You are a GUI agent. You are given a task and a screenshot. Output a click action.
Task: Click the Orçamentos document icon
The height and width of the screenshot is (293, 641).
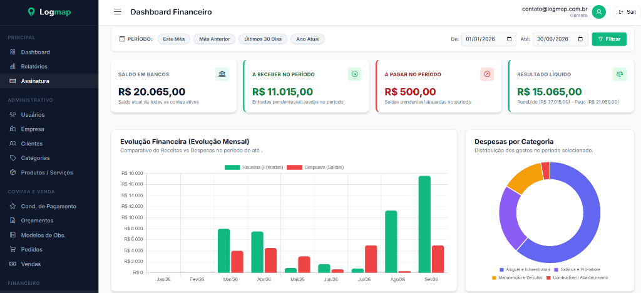click(x=13, y=221)
